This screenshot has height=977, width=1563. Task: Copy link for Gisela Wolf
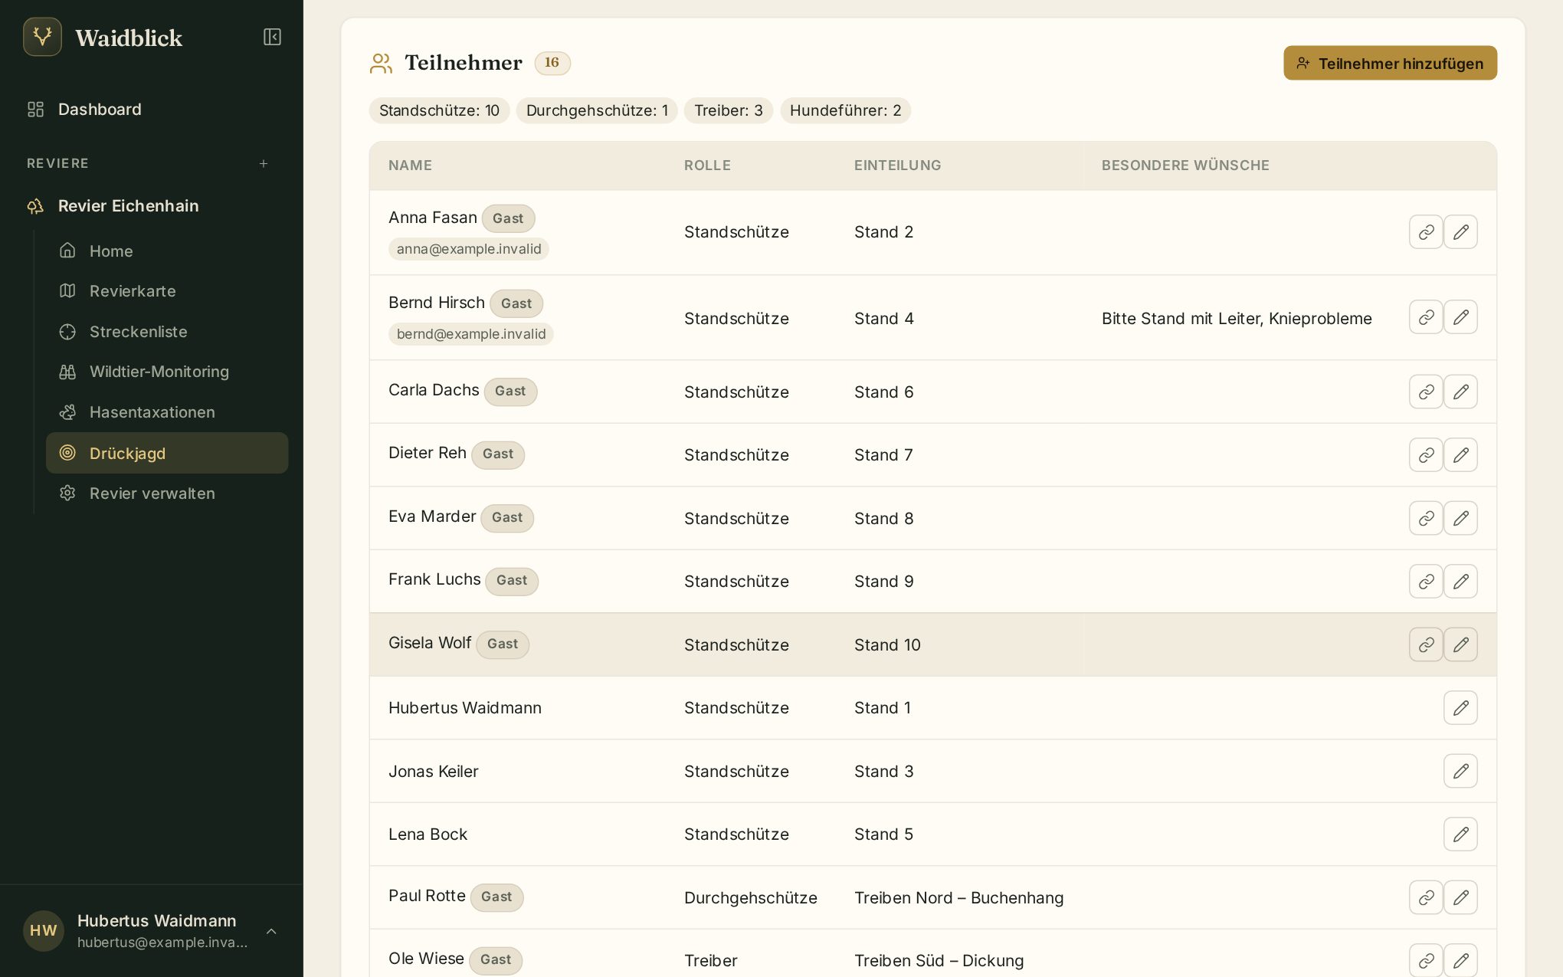[1425, 644]
